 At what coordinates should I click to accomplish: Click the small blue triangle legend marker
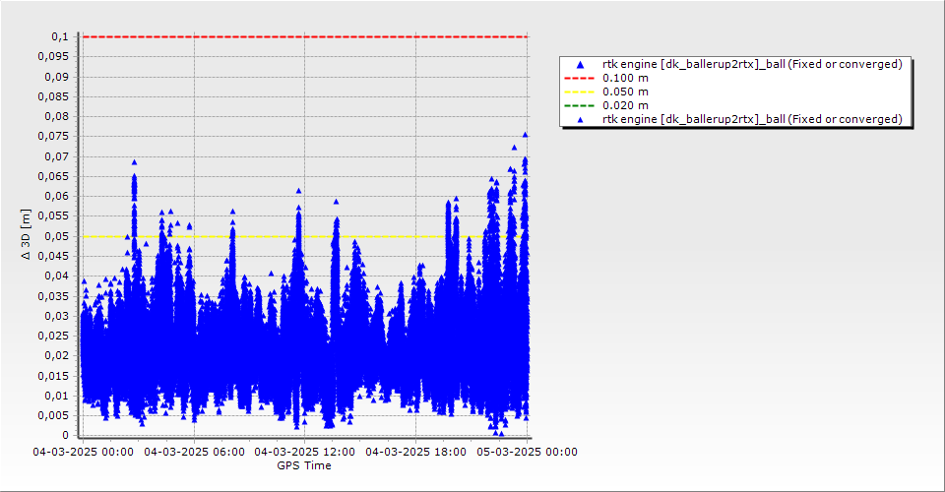click(580, 120)
